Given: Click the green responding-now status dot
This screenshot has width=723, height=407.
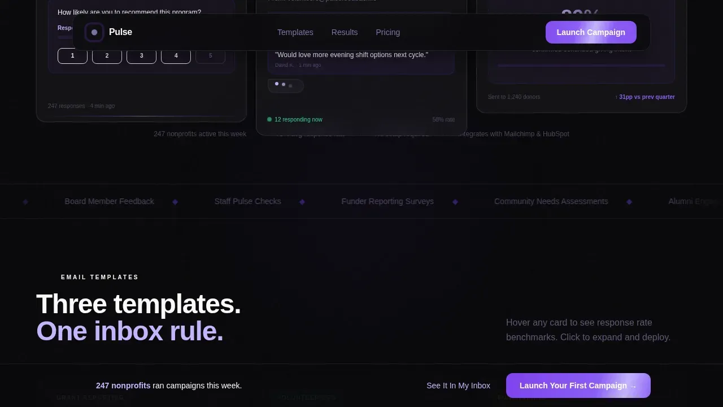Looking at the screenshot, I should pyautogui.click(x=269, y=119).
